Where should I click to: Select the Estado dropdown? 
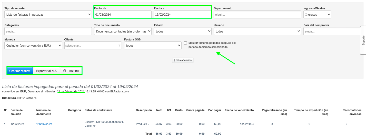click(182, 31)
